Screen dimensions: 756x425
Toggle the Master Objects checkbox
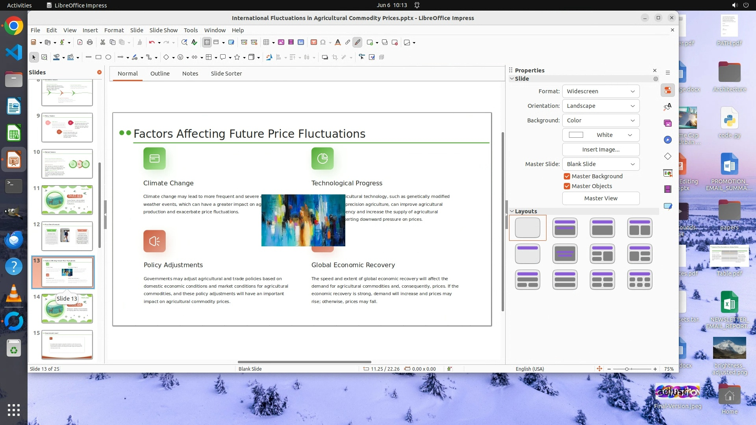click(x=567, y=186)
